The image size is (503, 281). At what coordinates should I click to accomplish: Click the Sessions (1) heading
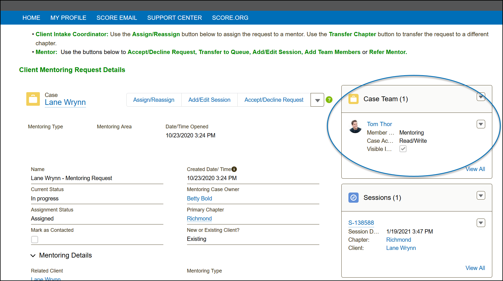pos(382,198)
